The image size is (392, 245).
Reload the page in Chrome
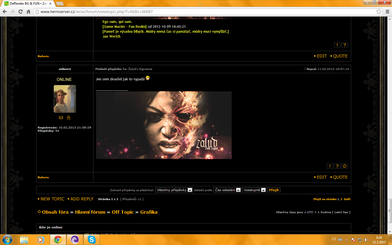(x=20, y=11)
